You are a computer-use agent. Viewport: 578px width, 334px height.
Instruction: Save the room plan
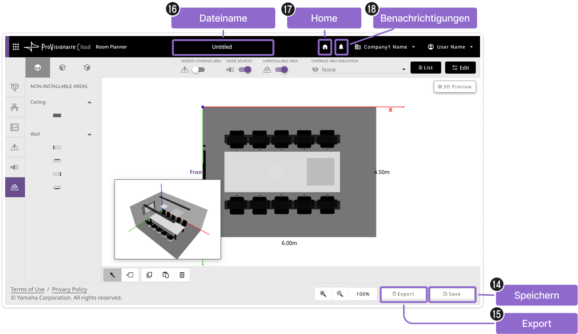pos(452,294)
